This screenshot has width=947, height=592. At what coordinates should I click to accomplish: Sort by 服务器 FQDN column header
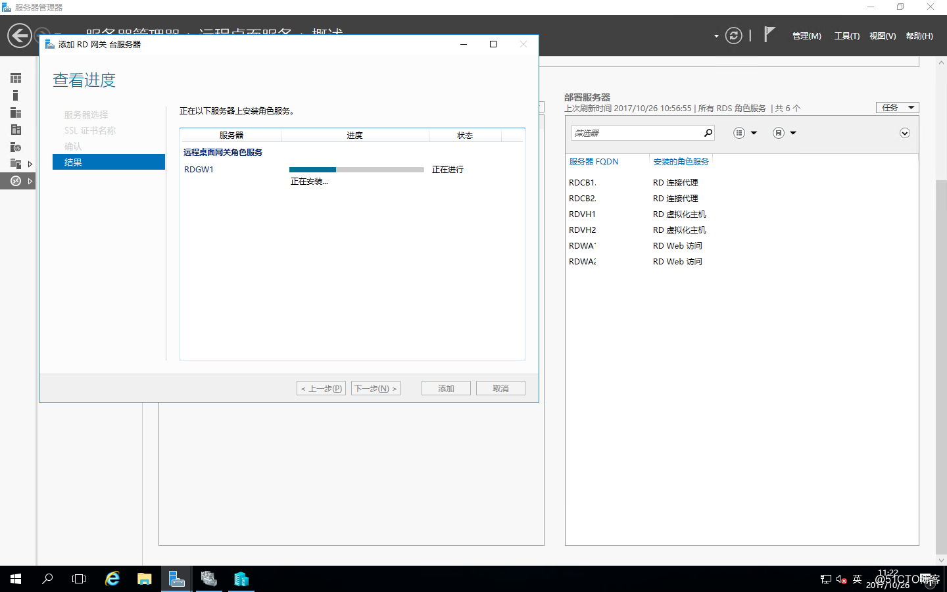tap(593, 161)
